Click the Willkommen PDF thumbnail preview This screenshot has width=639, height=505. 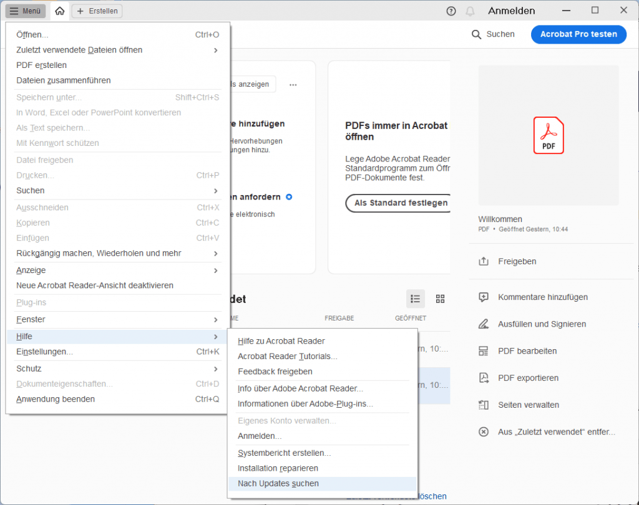point(548,136)
